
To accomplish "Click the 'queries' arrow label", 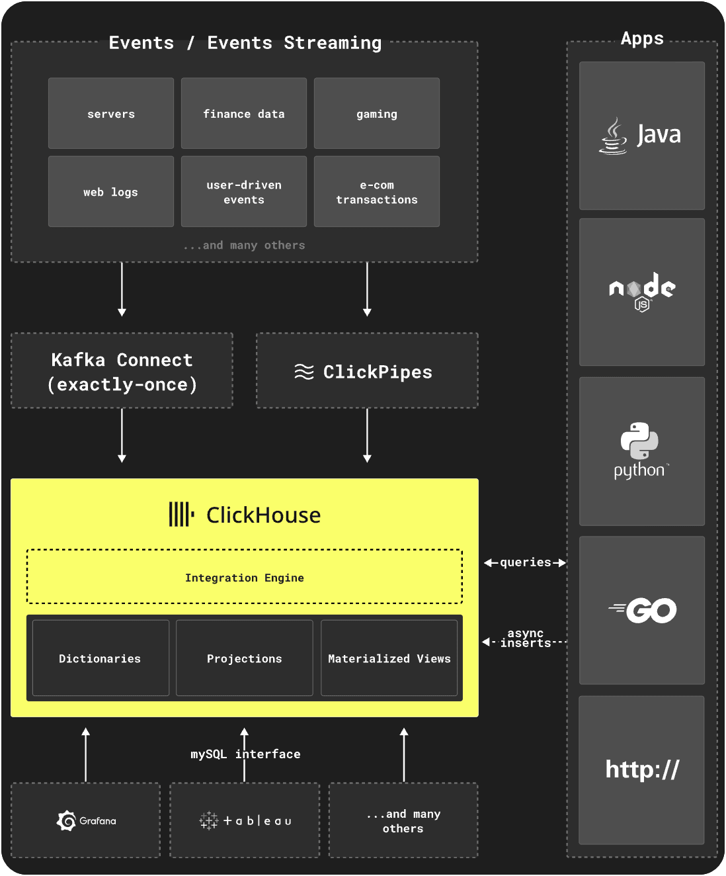I will click(526, 562).
